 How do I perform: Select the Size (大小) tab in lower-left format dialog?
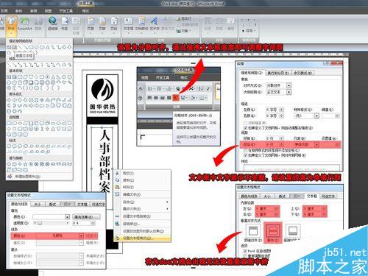[38, 204]
